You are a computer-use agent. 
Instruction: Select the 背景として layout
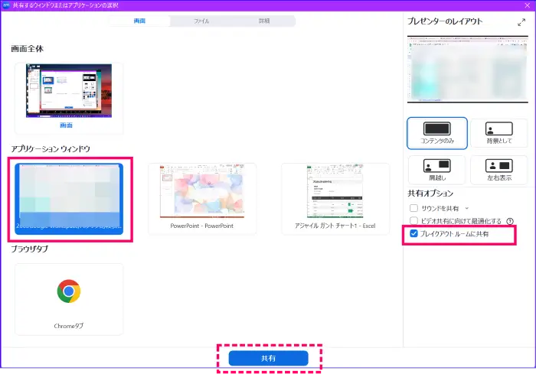pyautogui.click(x=499, y=133)
